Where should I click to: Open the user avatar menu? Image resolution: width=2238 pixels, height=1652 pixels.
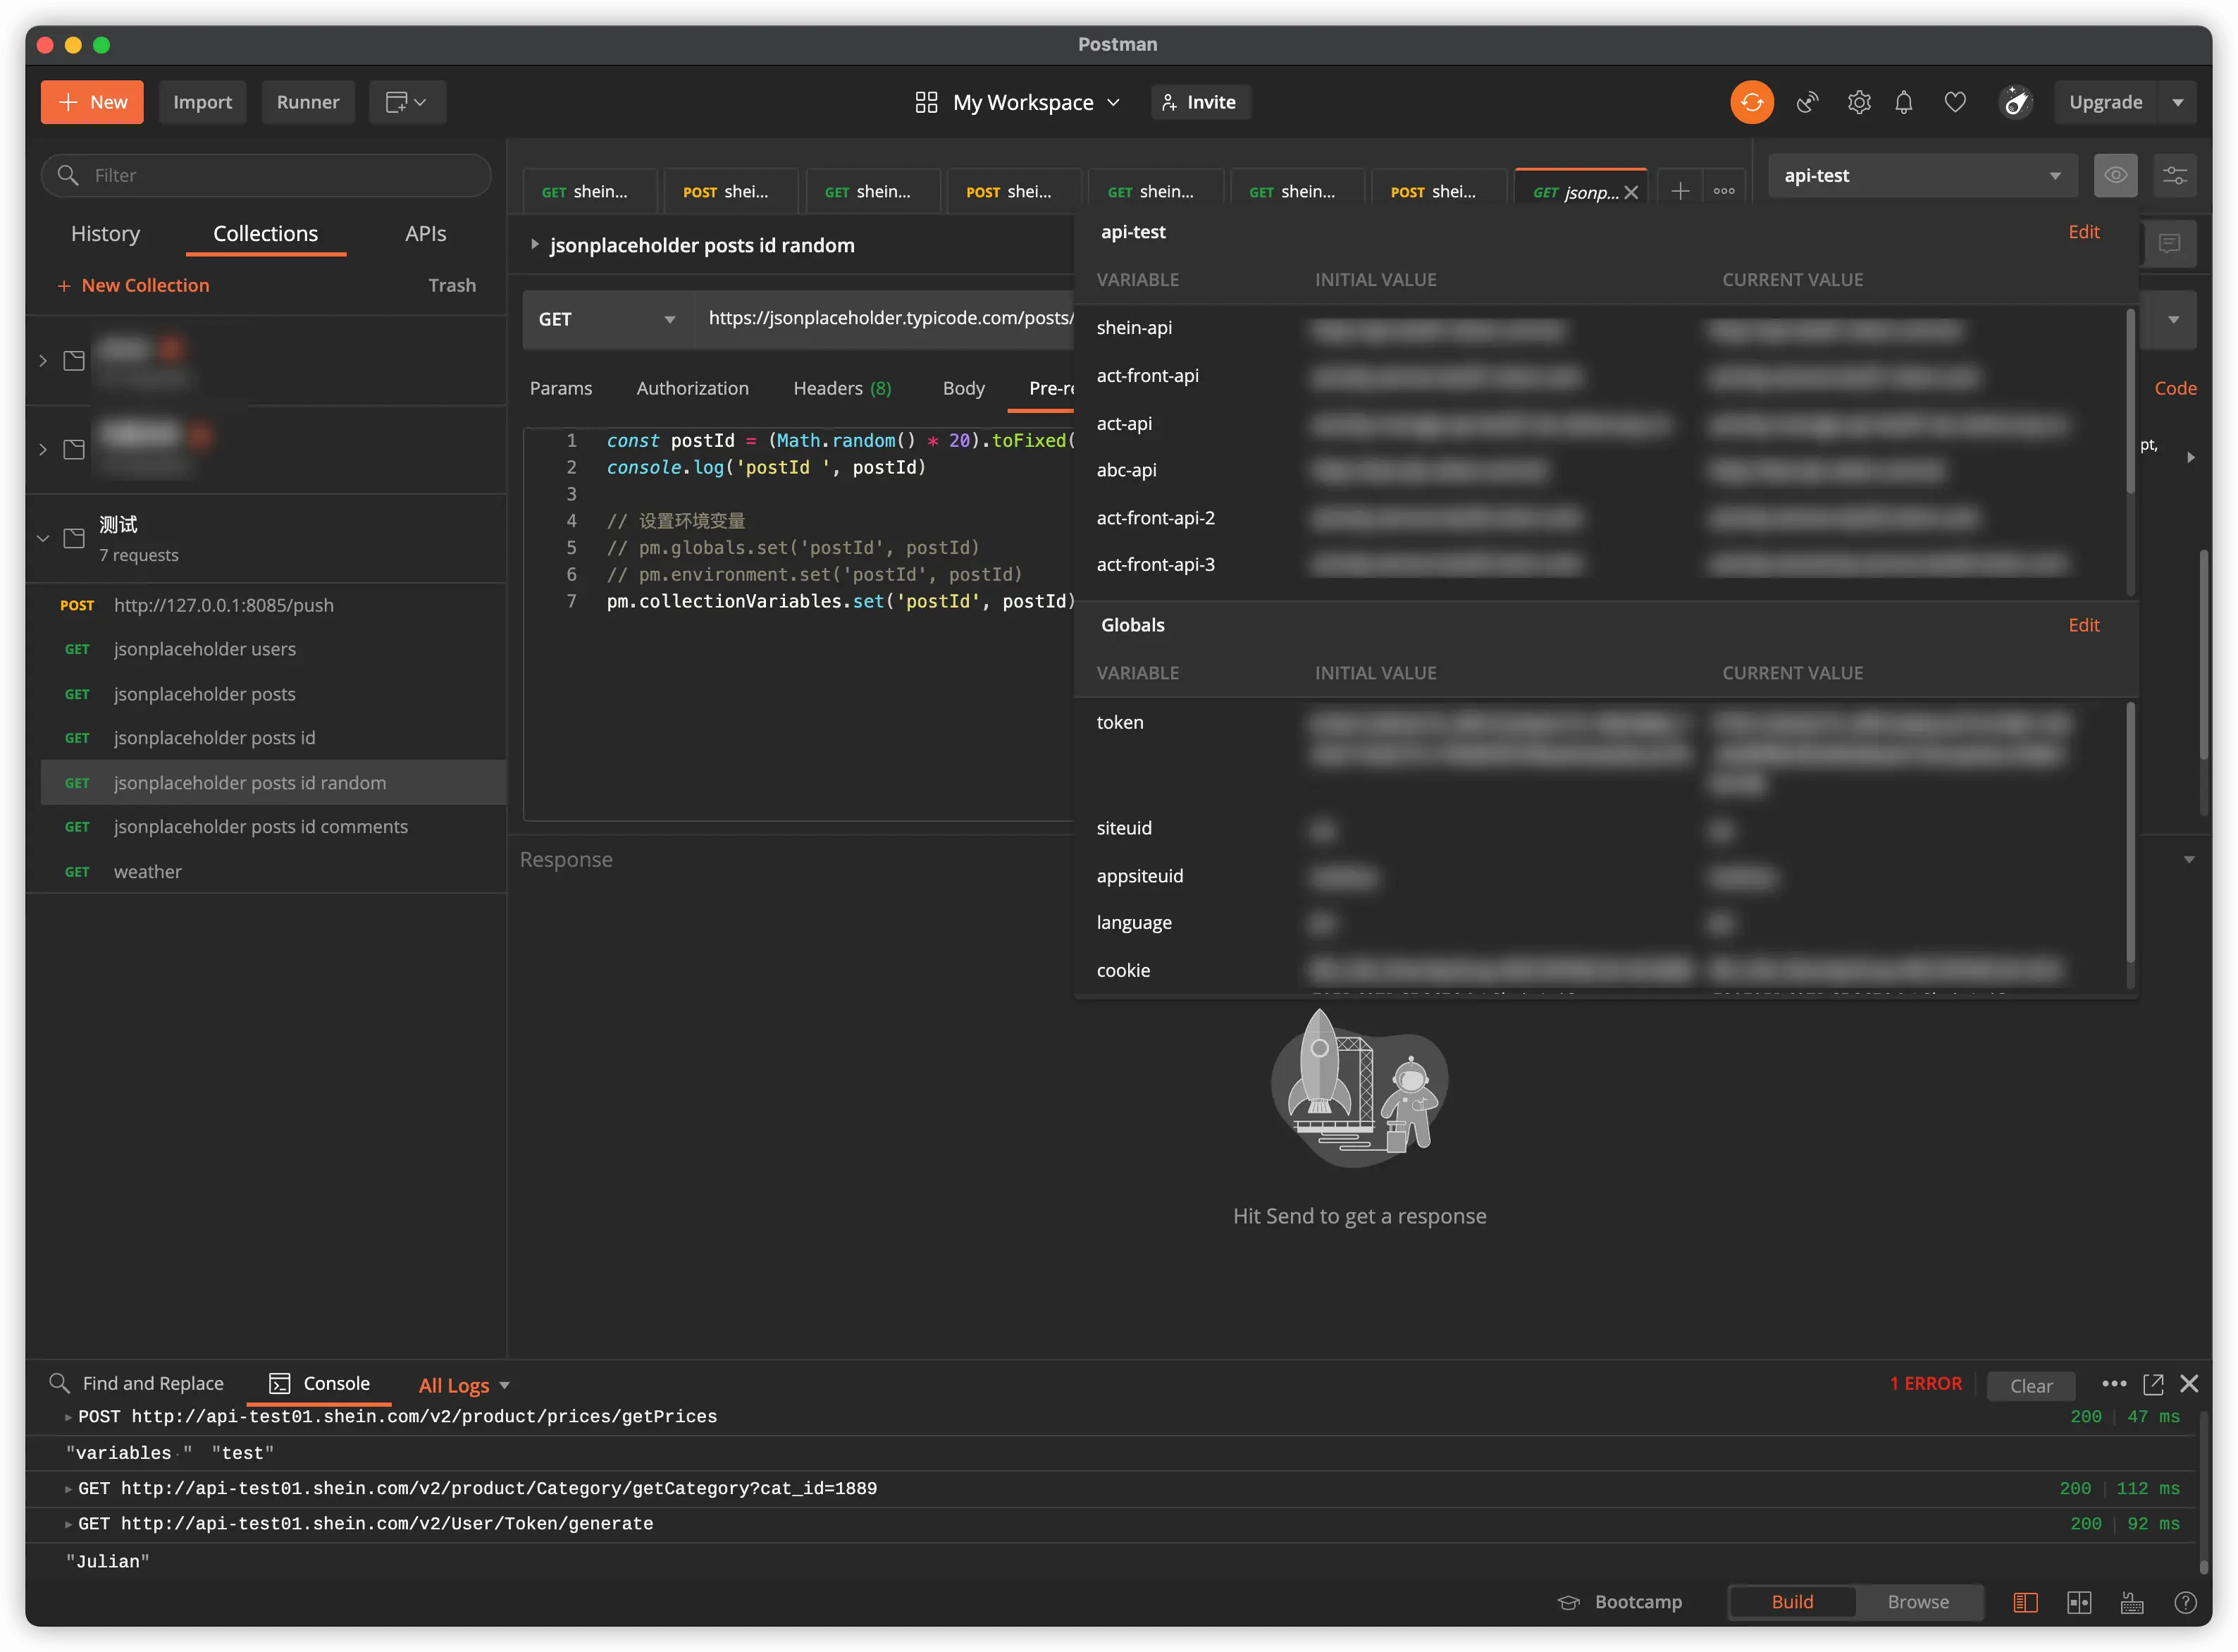click(x=2016, y=102)
